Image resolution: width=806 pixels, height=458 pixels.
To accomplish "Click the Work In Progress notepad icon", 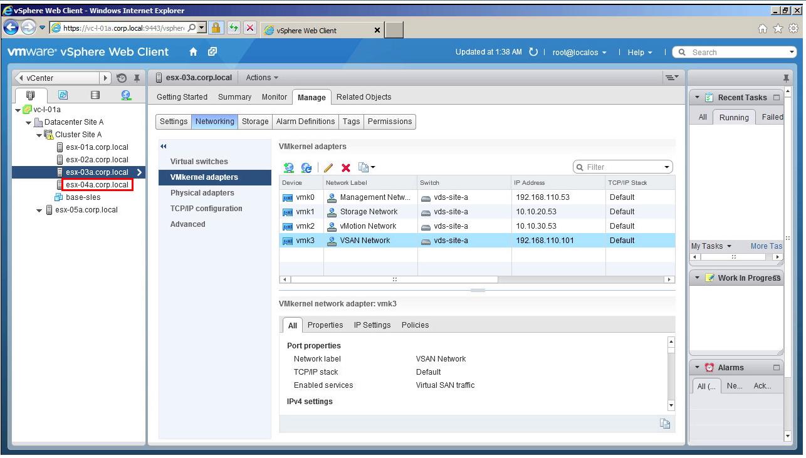I will pyautogui.click(x=709, y=278).
